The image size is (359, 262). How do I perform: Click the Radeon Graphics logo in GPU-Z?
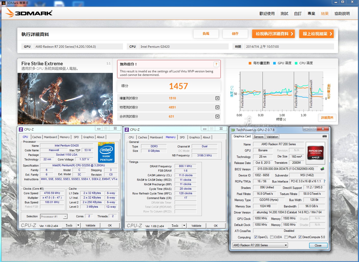[315, 153]
